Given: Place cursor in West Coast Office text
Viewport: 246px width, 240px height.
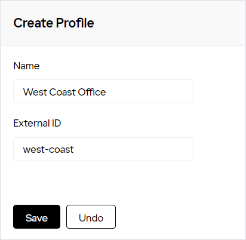Looking at the screenshot, I should [64, 92].
